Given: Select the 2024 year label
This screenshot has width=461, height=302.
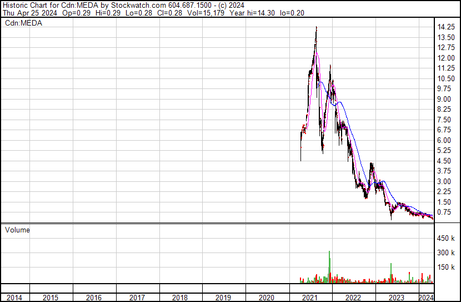Looking at the screenshot, I should point(426,297).
